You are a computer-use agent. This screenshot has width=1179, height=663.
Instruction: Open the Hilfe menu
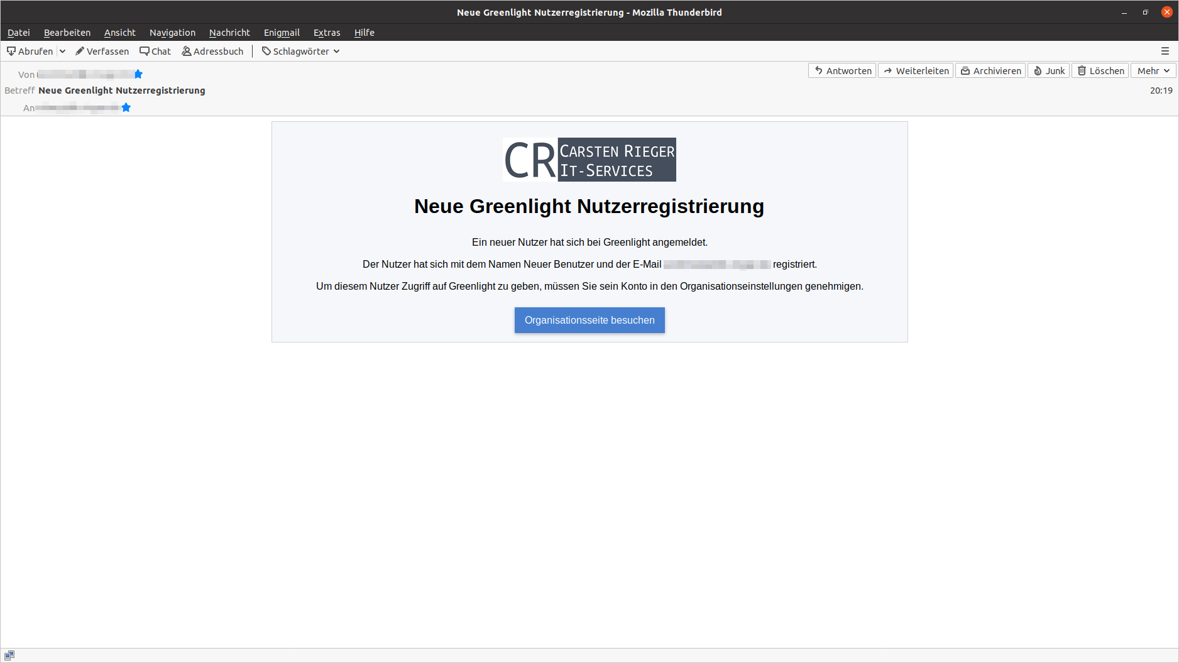pos(365,33)
